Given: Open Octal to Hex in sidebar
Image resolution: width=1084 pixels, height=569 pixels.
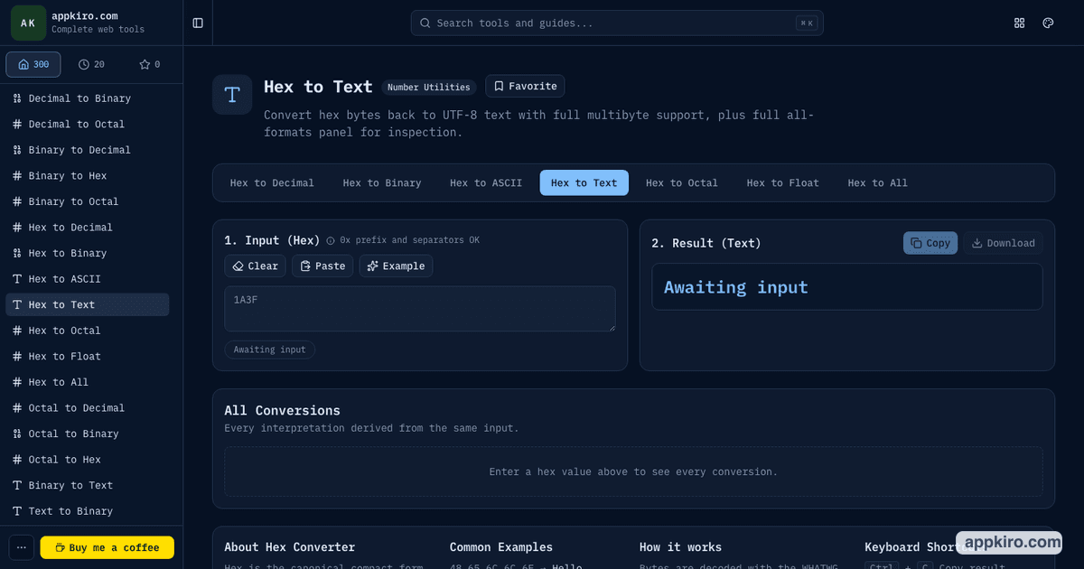Looking at the screenshot, I should click(88, 460).
